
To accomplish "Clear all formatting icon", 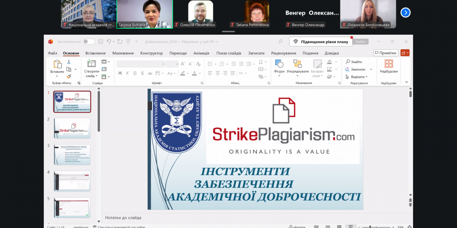I will pos(198,64).
